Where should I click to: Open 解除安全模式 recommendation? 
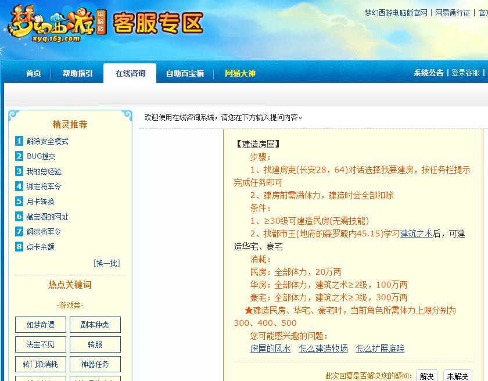point(47,141)
